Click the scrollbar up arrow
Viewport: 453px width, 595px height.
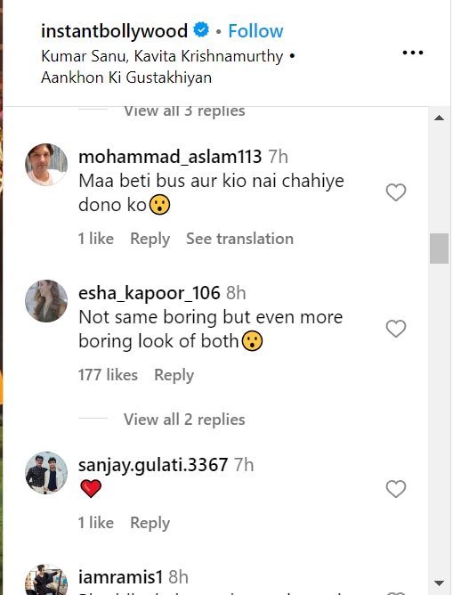point(440,118)
